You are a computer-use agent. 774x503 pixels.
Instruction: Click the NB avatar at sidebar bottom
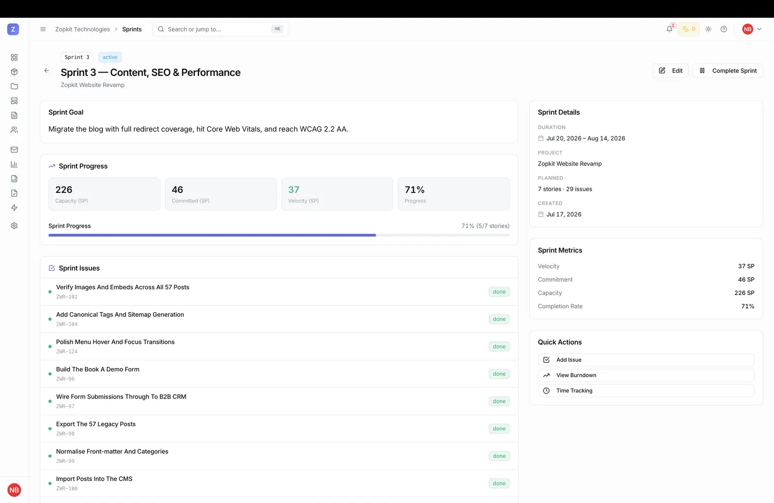pyautogui.click(x=14, y=490)
